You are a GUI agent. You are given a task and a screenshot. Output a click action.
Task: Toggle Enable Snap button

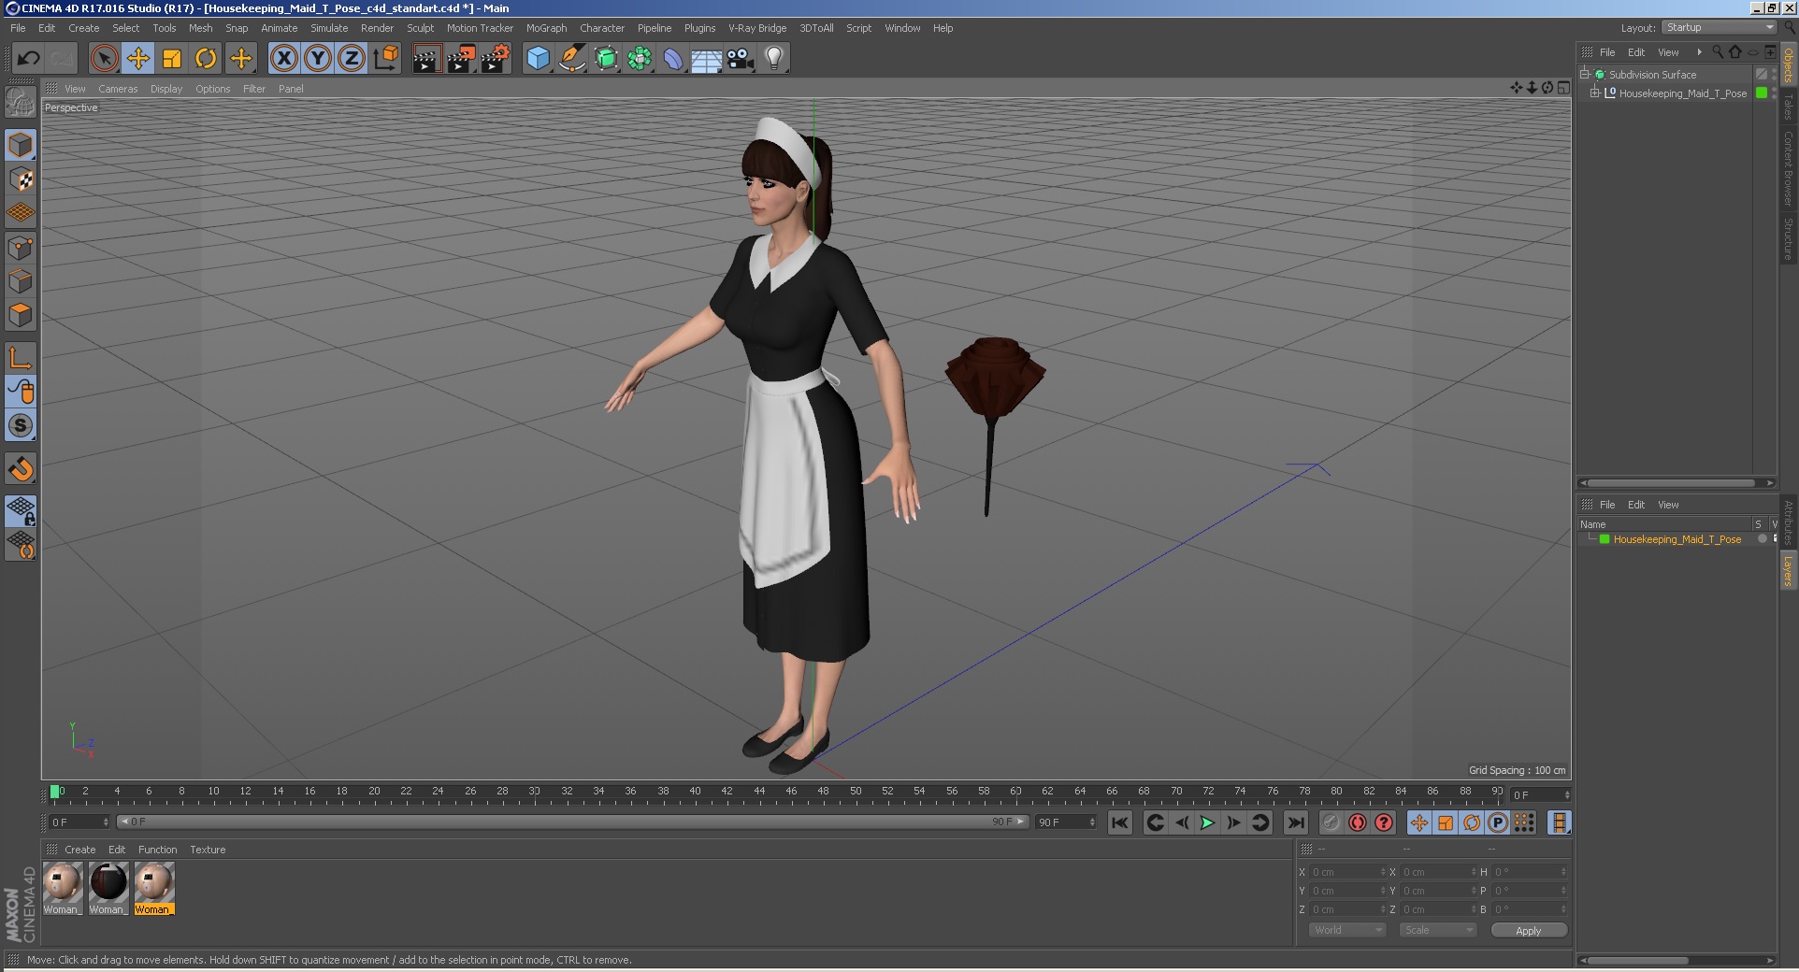pyautogui.click(x=21, y=468)
